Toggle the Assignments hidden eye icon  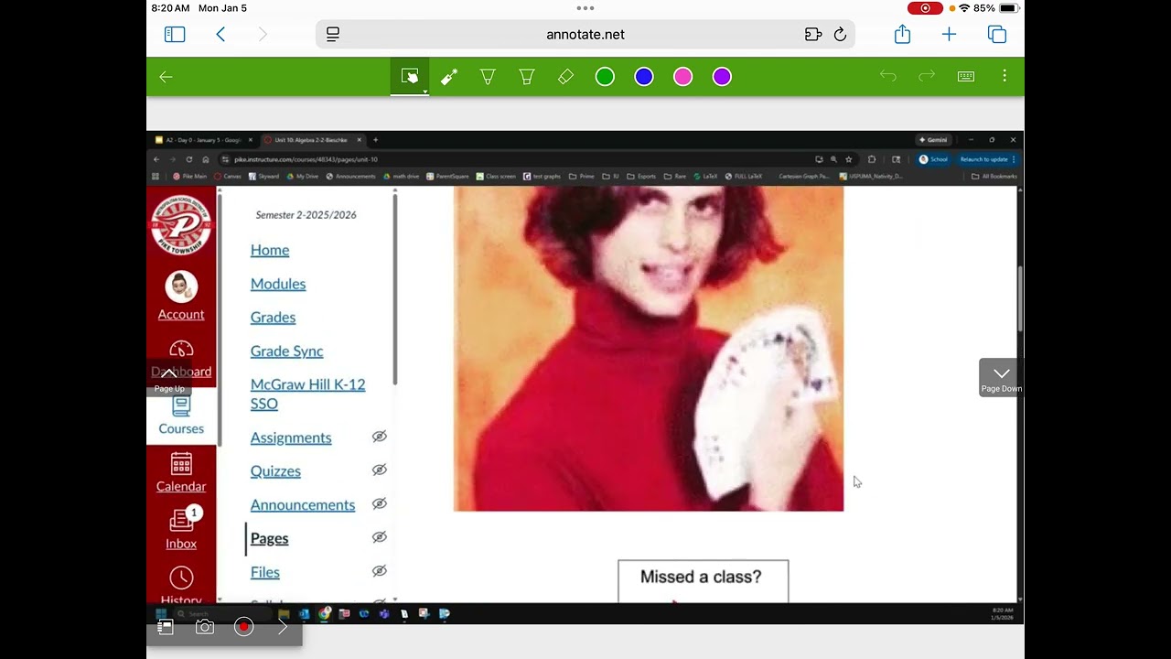(x=380, y=437)
